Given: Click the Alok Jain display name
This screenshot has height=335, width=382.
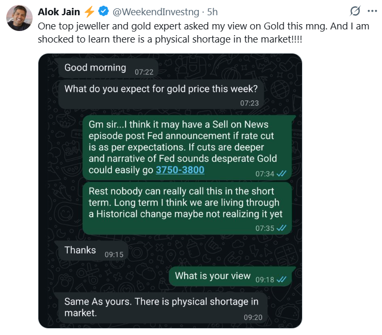Looking at the screenshot, I should (59, 12).
